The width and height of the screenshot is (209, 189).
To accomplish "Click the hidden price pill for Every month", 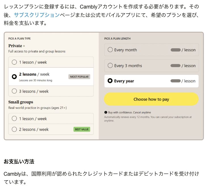I will pyautogui.click(x=176, y=50).
